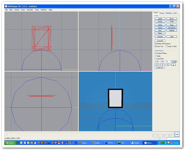The height and width of the screenshot is (151, 186).
Task: Switch to the Materials tab
Action: coord(169,13)
